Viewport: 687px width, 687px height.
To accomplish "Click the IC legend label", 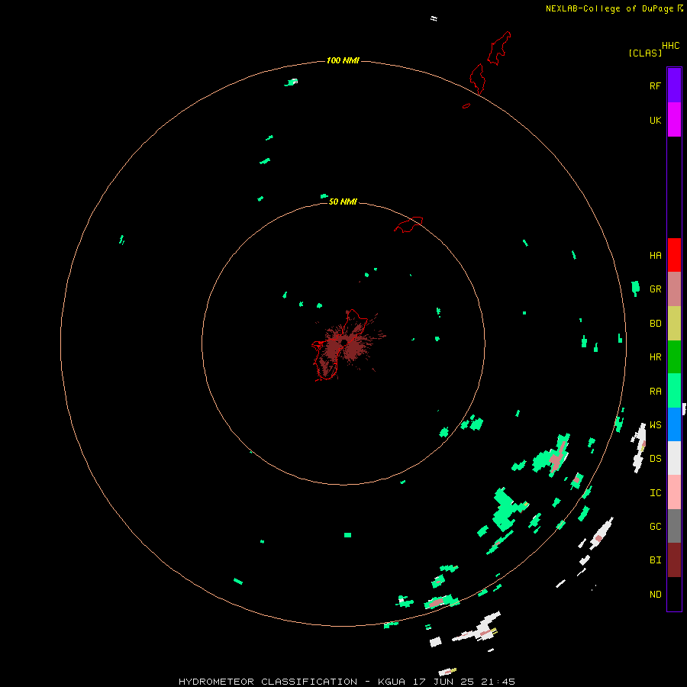I will point(656,493).
